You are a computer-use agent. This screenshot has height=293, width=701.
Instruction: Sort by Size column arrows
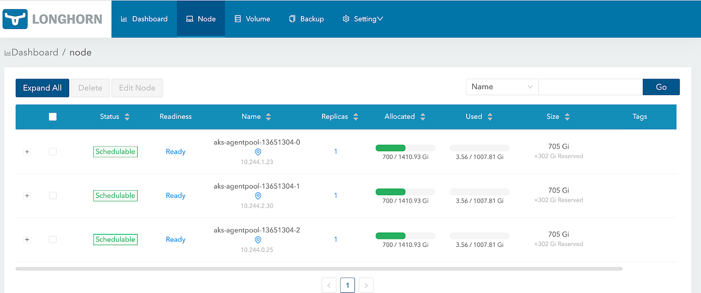click(567, 117)
